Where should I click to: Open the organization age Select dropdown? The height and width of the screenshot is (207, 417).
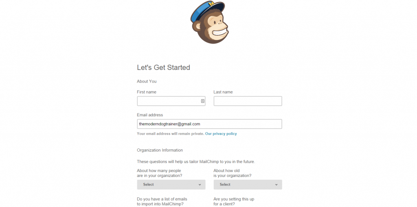pos(248,185)
